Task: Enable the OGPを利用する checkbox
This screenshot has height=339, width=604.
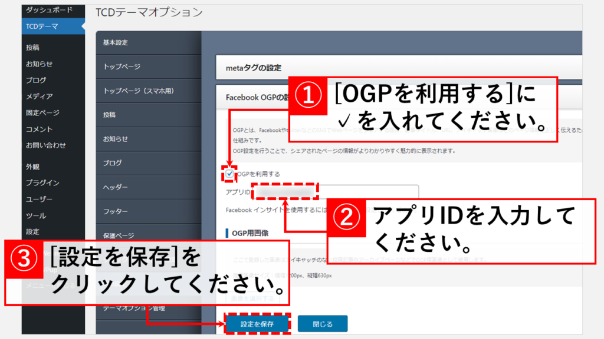Action: [229, 174]
